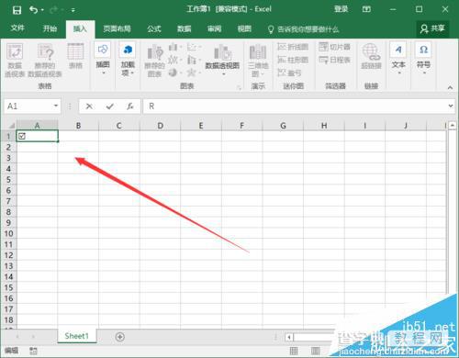Add a new sheet with the plus button
Image resolution: width=459 pixels, height=358 pixels.
[120, 337]
